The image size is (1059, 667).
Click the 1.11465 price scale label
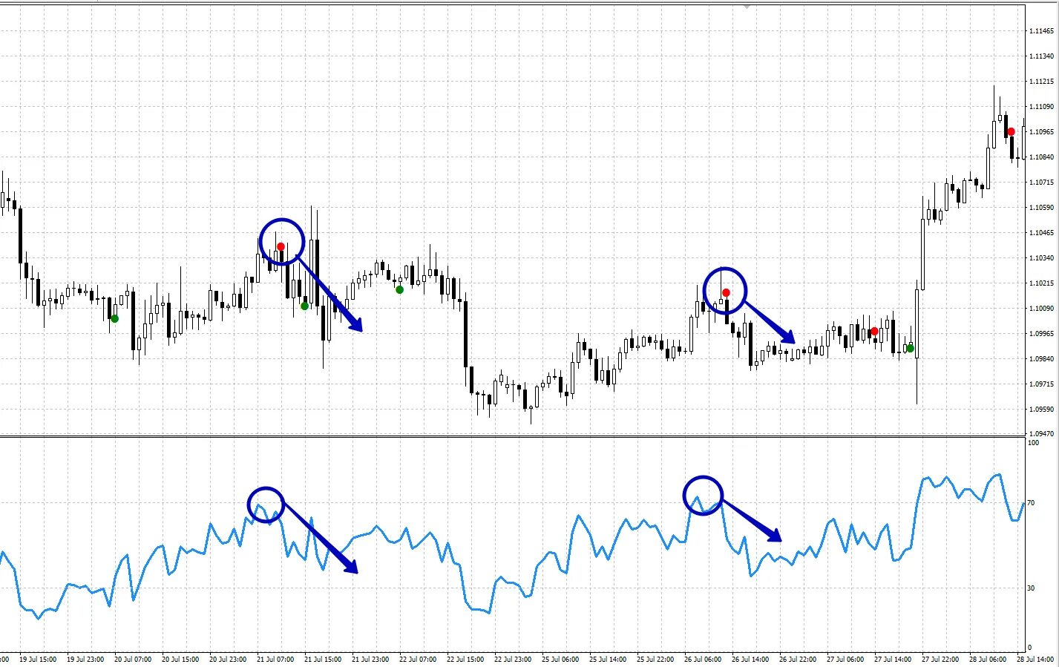point(1041,31)
